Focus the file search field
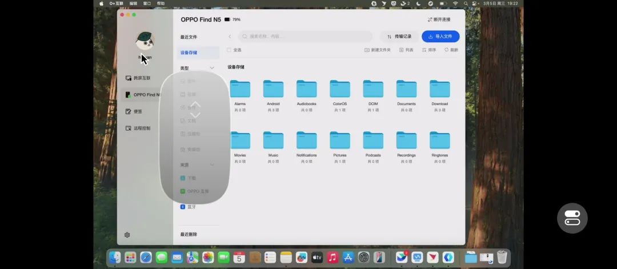 [305, 37]
